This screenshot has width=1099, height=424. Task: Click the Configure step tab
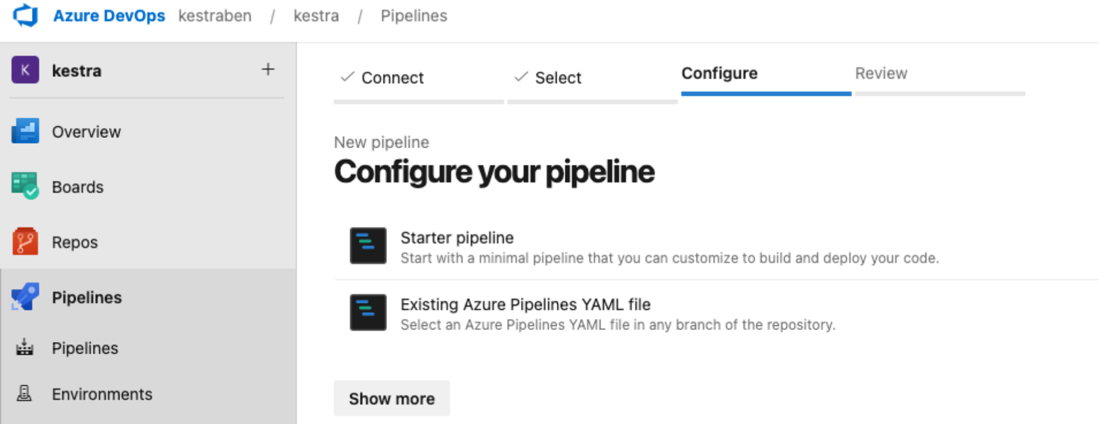point(719,74)
